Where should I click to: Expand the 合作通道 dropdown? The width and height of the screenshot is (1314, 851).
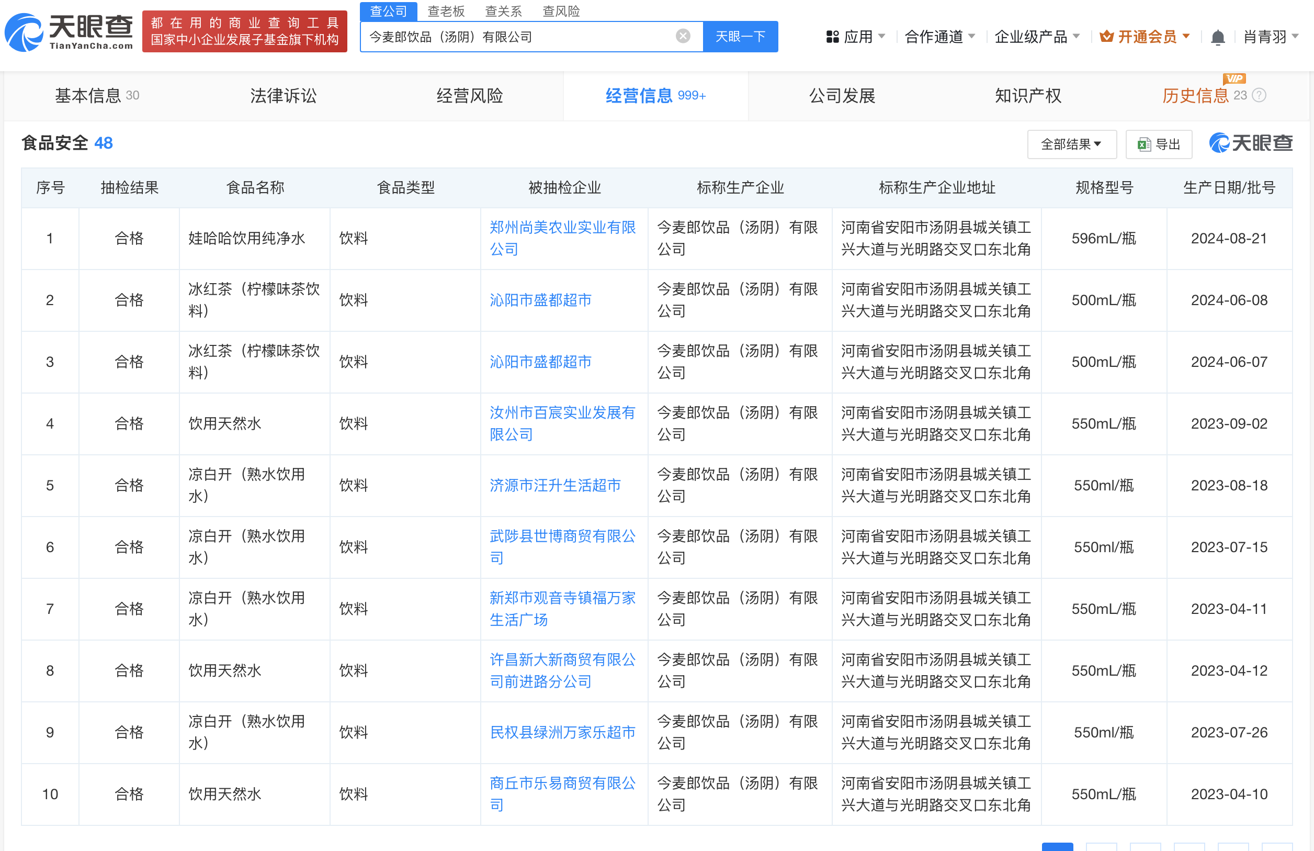pyautogui.click(x=972, y=37)
